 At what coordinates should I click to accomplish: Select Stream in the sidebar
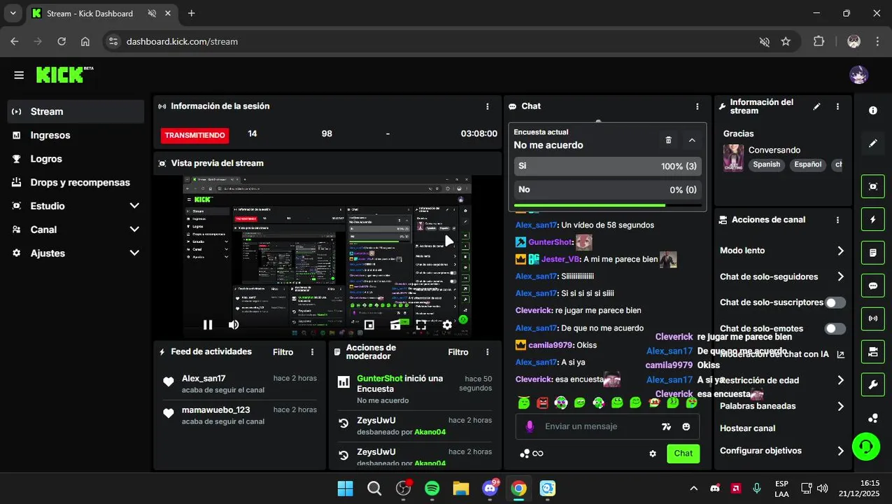point(76,111)
